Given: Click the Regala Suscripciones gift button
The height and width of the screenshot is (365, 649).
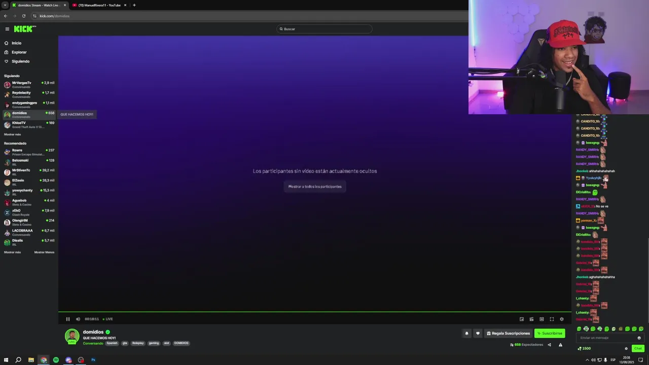Looking at the screenshot, I should (508, 333).
